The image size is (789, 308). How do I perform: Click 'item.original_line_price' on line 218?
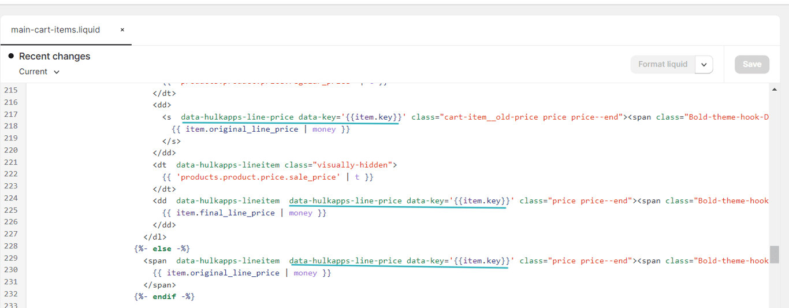242,129
